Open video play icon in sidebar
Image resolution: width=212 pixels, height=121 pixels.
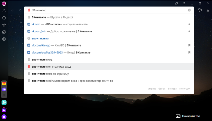coord(4,39)
